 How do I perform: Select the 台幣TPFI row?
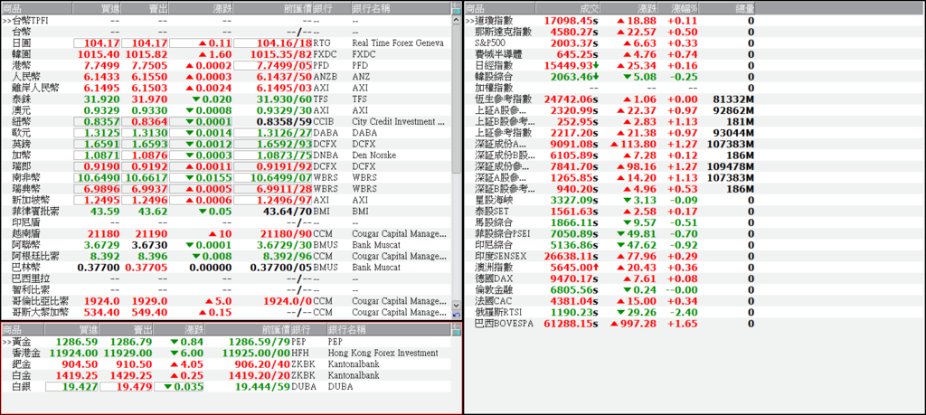(225, 21)
